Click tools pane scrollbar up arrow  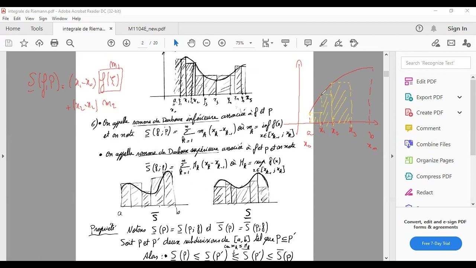(473, 77)
